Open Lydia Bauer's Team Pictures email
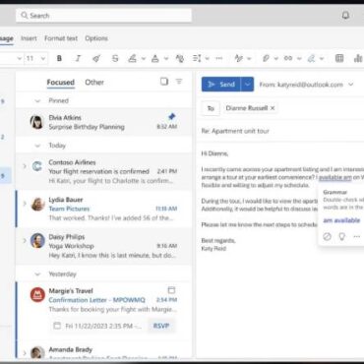 click(104, 209)
